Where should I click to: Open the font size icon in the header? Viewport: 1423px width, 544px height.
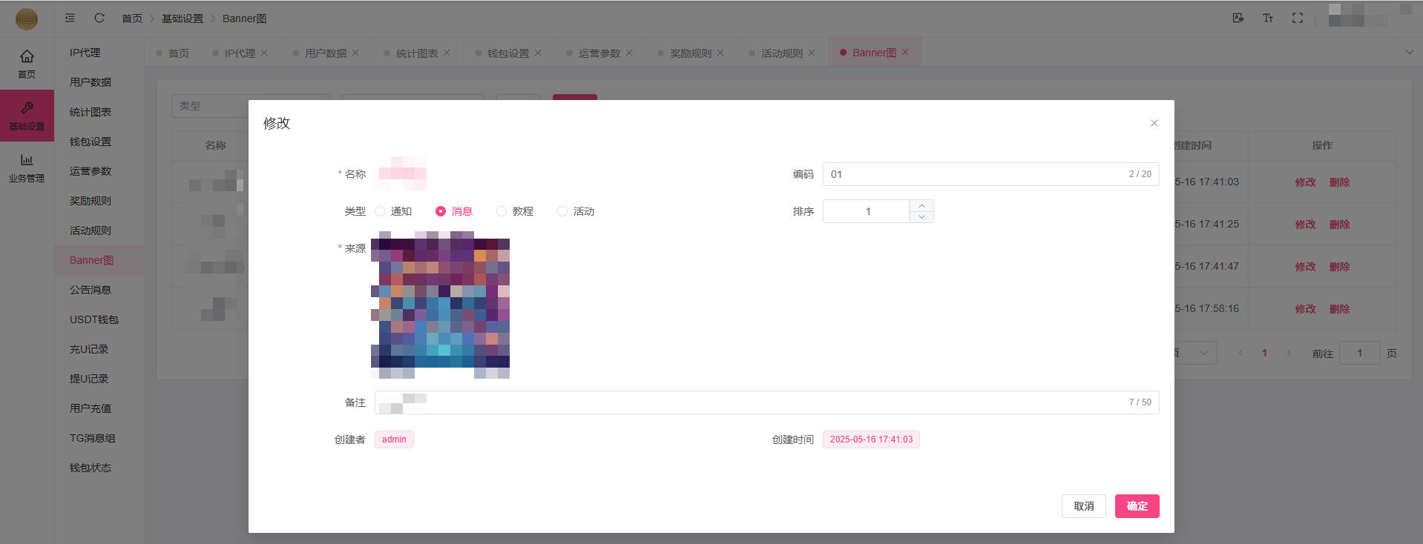click(x=1267, y=18)
